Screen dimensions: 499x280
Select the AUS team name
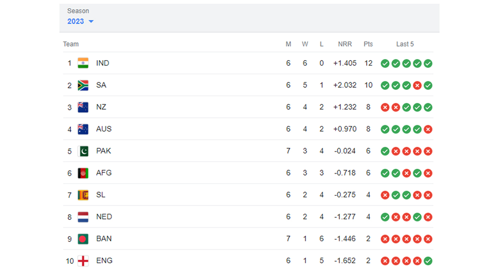point(104,129)
